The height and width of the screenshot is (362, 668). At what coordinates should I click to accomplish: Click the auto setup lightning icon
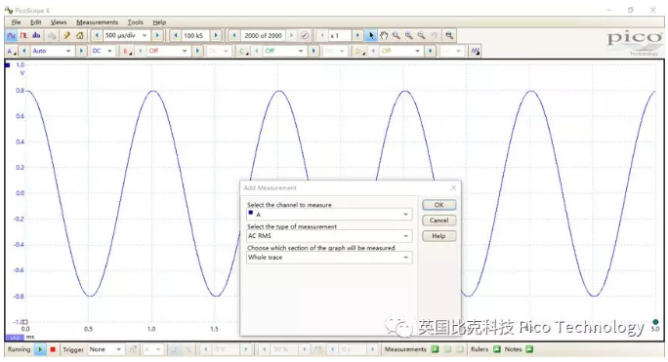click(x=66, y=36)
